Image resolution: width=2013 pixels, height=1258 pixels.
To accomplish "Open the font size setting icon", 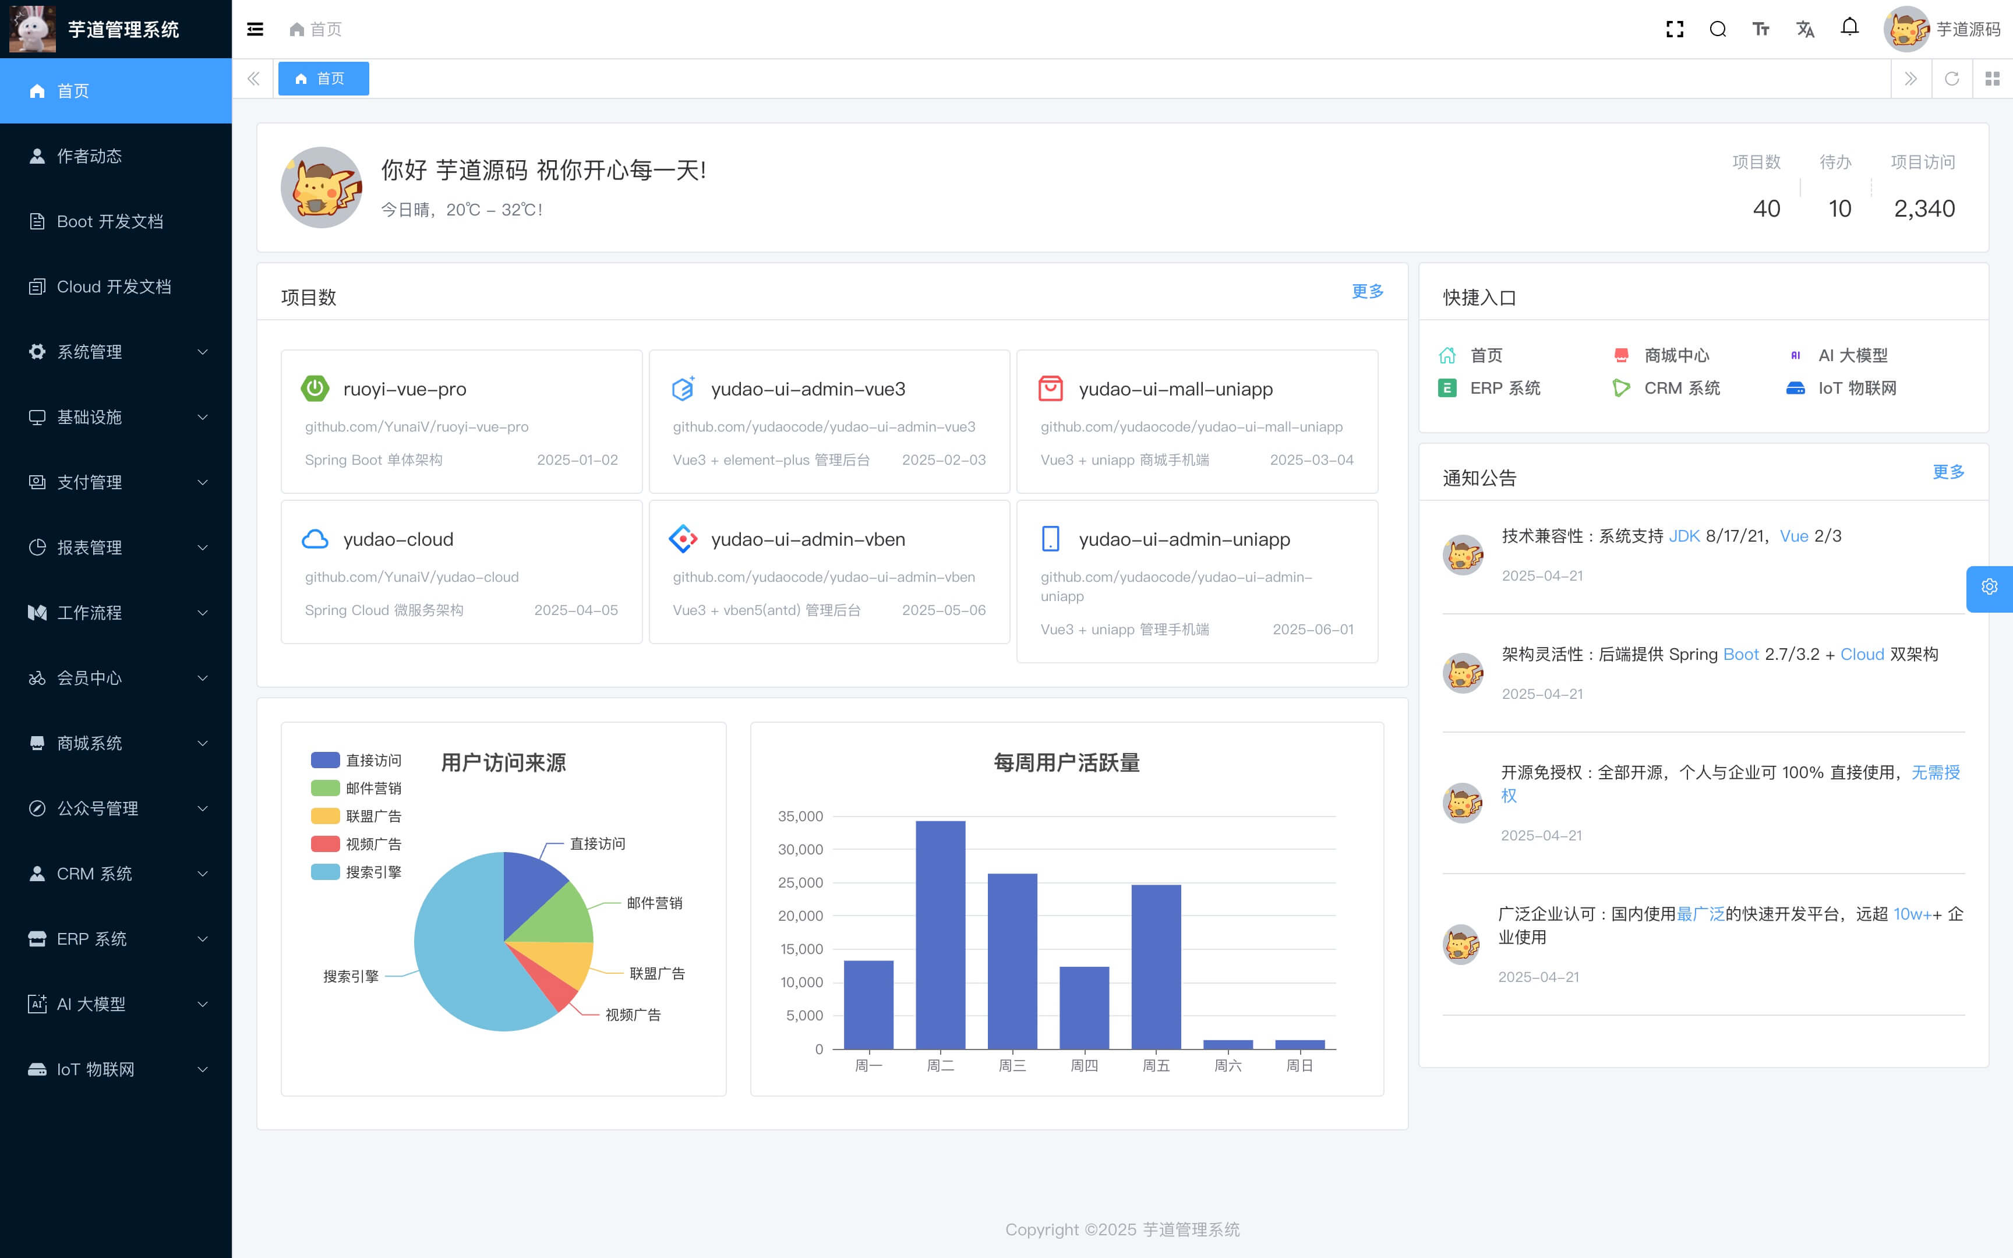I will click(x=1761, y=29).
